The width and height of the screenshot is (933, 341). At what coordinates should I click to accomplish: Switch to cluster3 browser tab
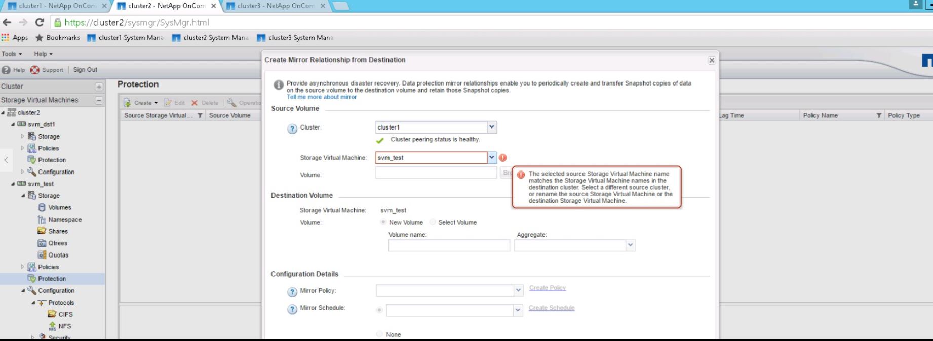(x=275, y=6)
